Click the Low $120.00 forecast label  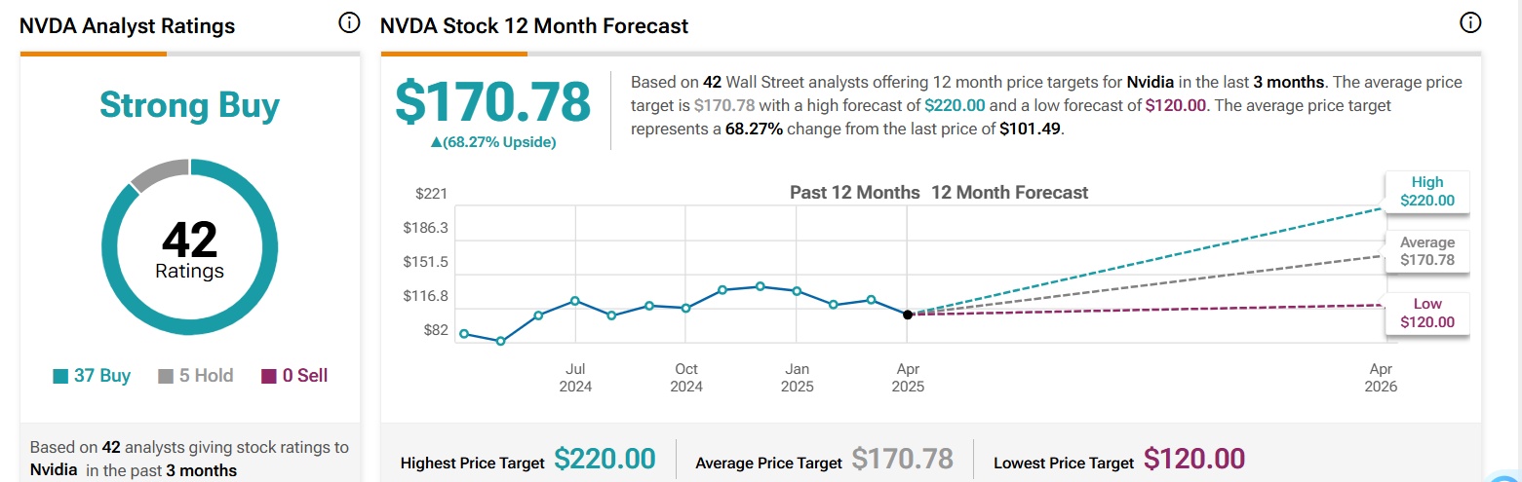pyautogui.click(x=1426, y=313)
